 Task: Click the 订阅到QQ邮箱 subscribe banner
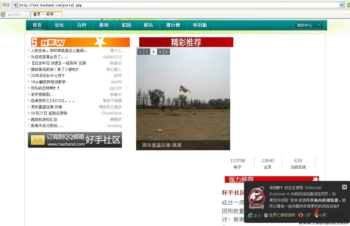click(x=75, y=140)
